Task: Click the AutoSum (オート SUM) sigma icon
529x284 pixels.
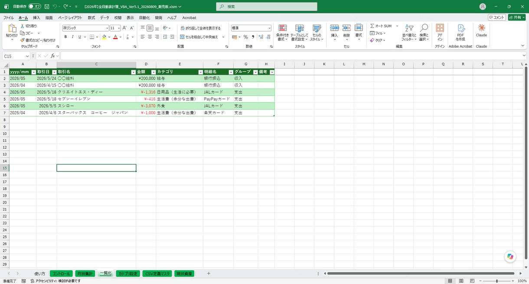Action: pyautogui.click(x=372, y=26)
